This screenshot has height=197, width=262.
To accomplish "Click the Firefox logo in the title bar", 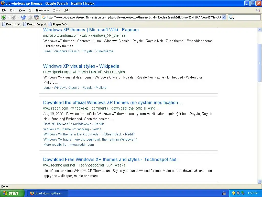I will pyautogui.click(x=3, y=3).
